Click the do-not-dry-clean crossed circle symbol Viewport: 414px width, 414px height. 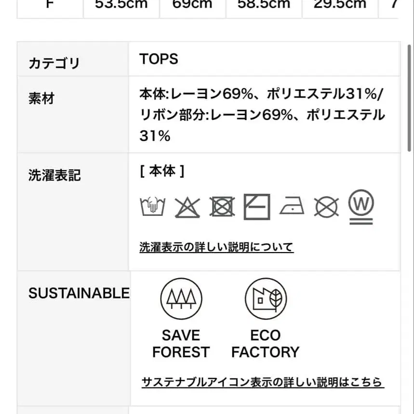pyautogui.click(x=327, y=207)
